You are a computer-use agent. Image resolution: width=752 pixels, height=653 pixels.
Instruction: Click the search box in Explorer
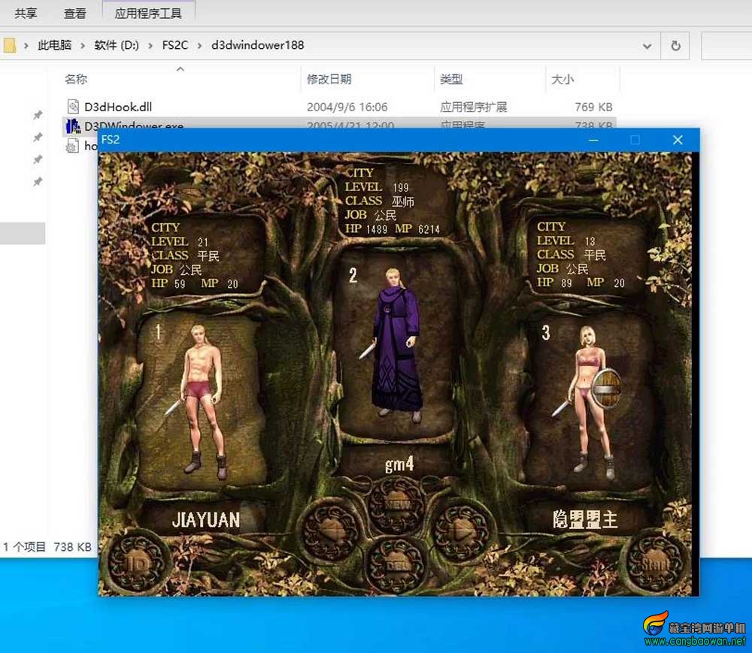[726, 46]
